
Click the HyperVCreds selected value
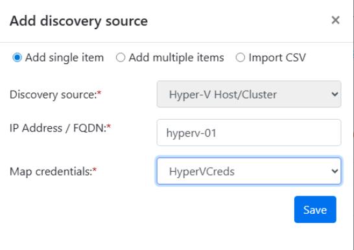click(202, 172)
